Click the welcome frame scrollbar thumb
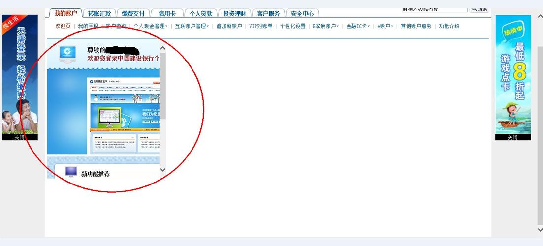The width and height of the screenshot is (543, 246). [163, 86]
